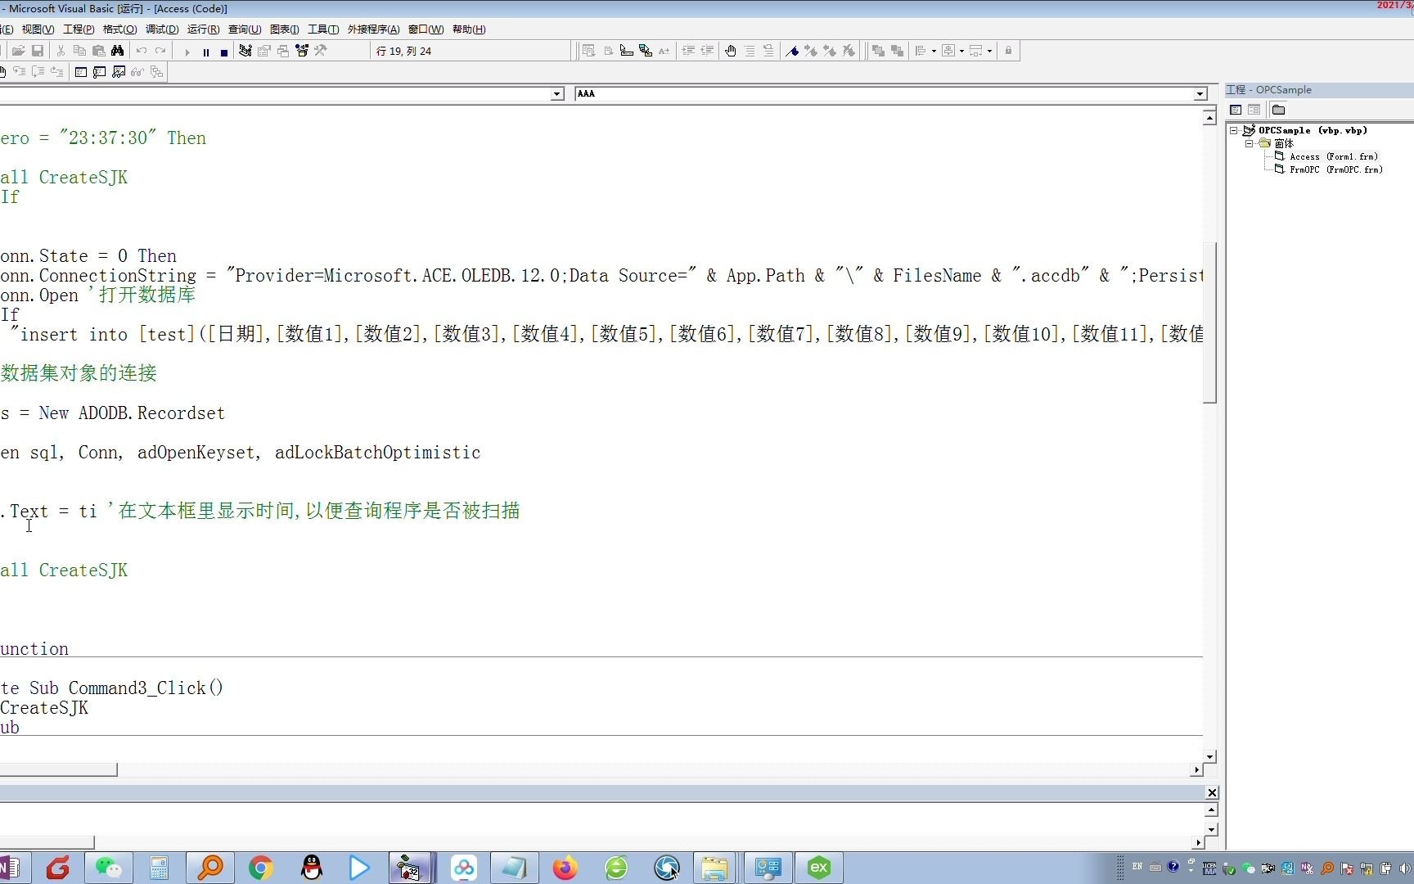This screenshot has height=884, width=1414.
Task: Open Google Chrome from the taskbar
Action: (261, 868)
